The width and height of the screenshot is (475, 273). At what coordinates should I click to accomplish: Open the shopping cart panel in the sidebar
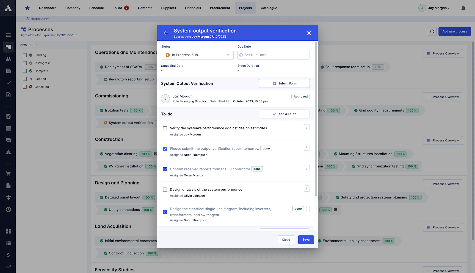pyautogui.click(x=8, y=174)
